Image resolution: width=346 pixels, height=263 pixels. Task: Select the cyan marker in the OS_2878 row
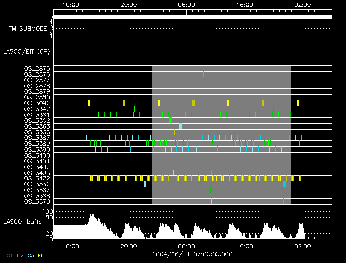point(206,86)
